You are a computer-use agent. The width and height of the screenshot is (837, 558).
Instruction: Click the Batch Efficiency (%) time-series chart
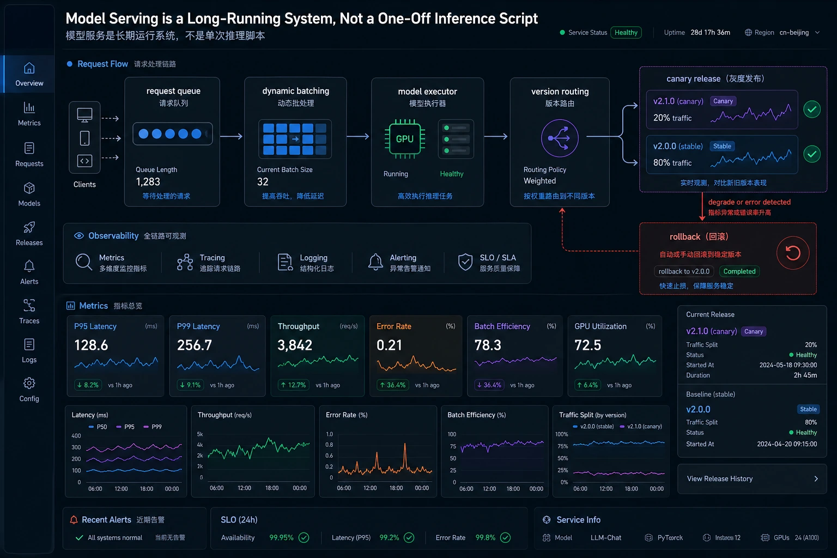pos(495,451)
